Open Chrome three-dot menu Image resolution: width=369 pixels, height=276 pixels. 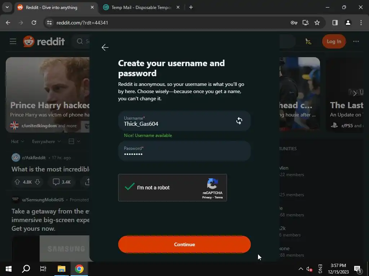pos(361,23)
